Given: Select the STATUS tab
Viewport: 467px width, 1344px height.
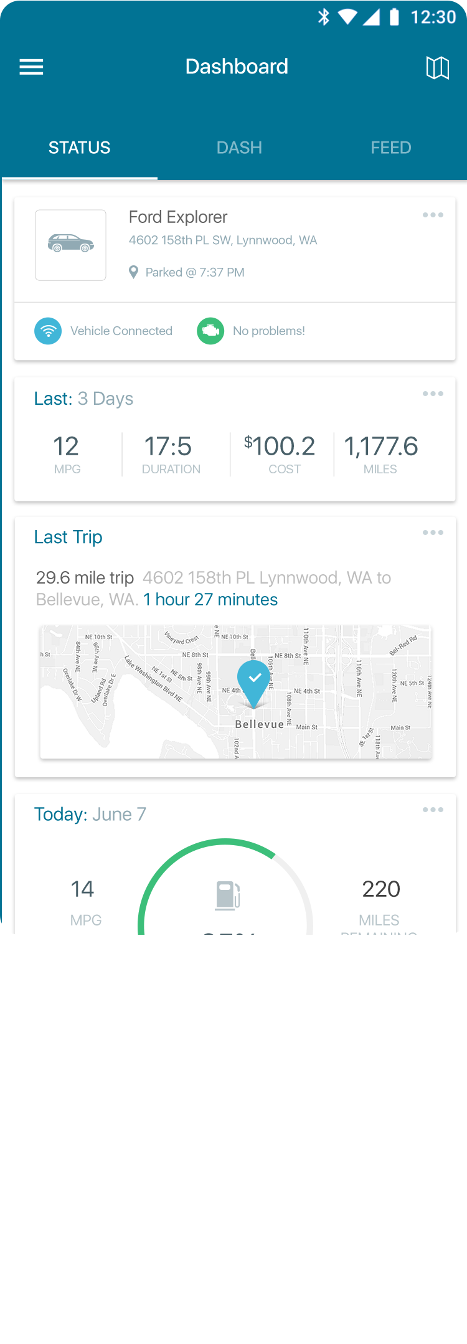Looking at the screenshot, I should tap(79, 148).
